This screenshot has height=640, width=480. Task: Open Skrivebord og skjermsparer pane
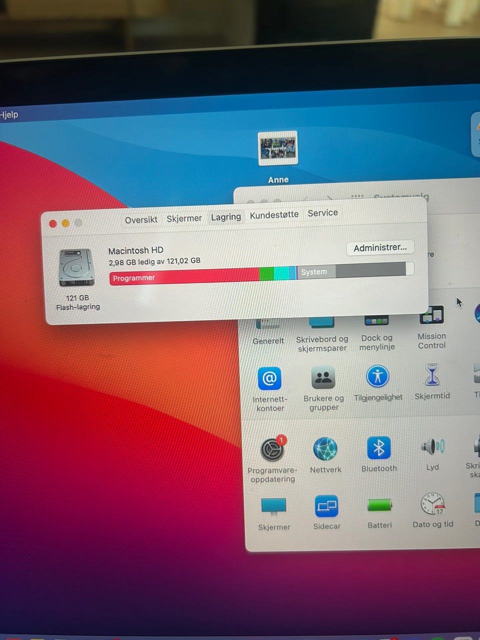(322, 334)
